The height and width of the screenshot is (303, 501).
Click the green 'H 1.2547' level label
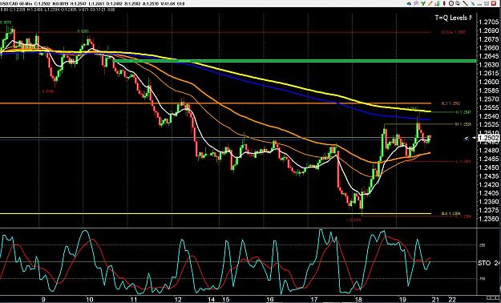(x=463, y=112)
